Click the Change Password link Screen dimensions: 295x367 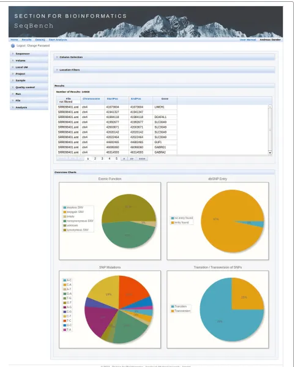pos(39,46)
